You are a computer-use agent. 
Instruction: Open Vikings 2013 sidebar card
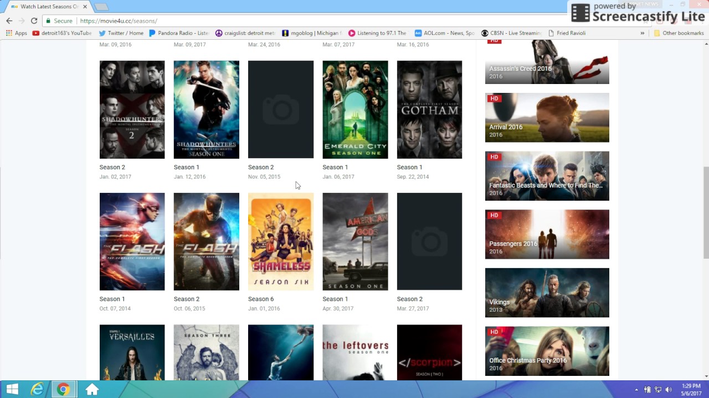click(x=547, y=293)
